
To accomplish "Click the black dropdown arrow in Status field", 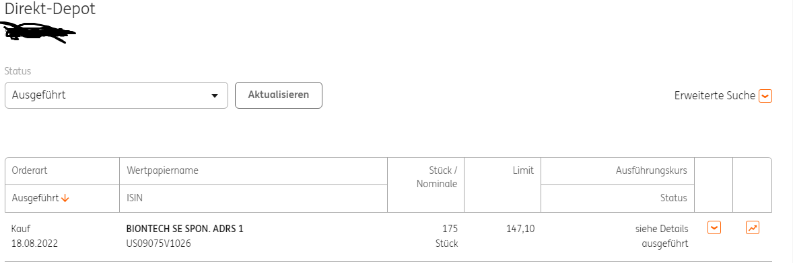I will tap(215, 96).
